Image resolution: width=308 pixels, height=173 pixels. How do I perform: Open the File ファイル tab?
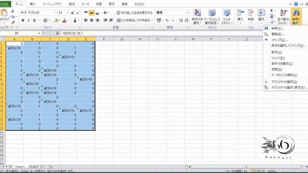(4, 4)
